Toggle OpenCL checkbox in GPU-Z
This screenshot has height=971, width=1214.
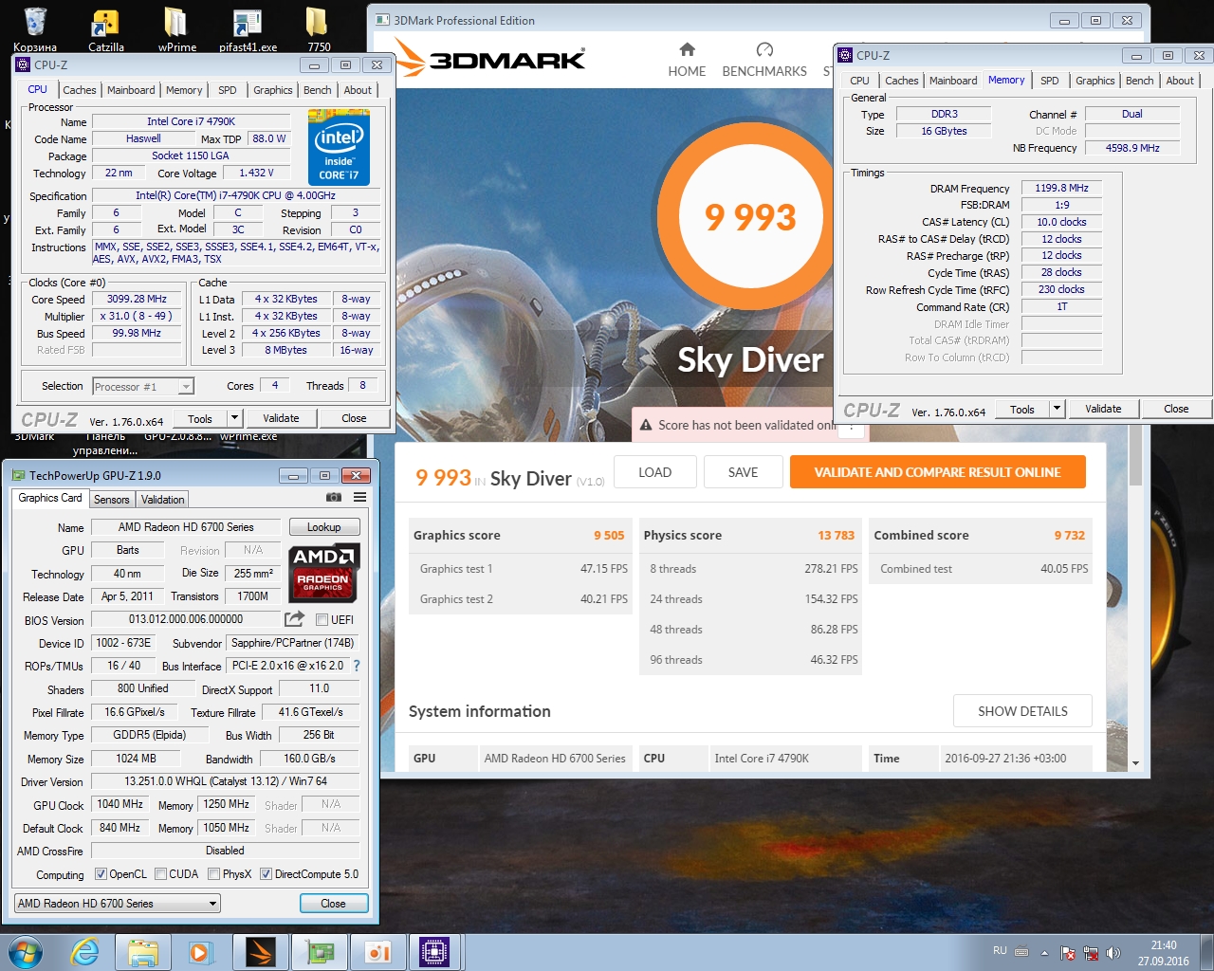pos(101,874)
